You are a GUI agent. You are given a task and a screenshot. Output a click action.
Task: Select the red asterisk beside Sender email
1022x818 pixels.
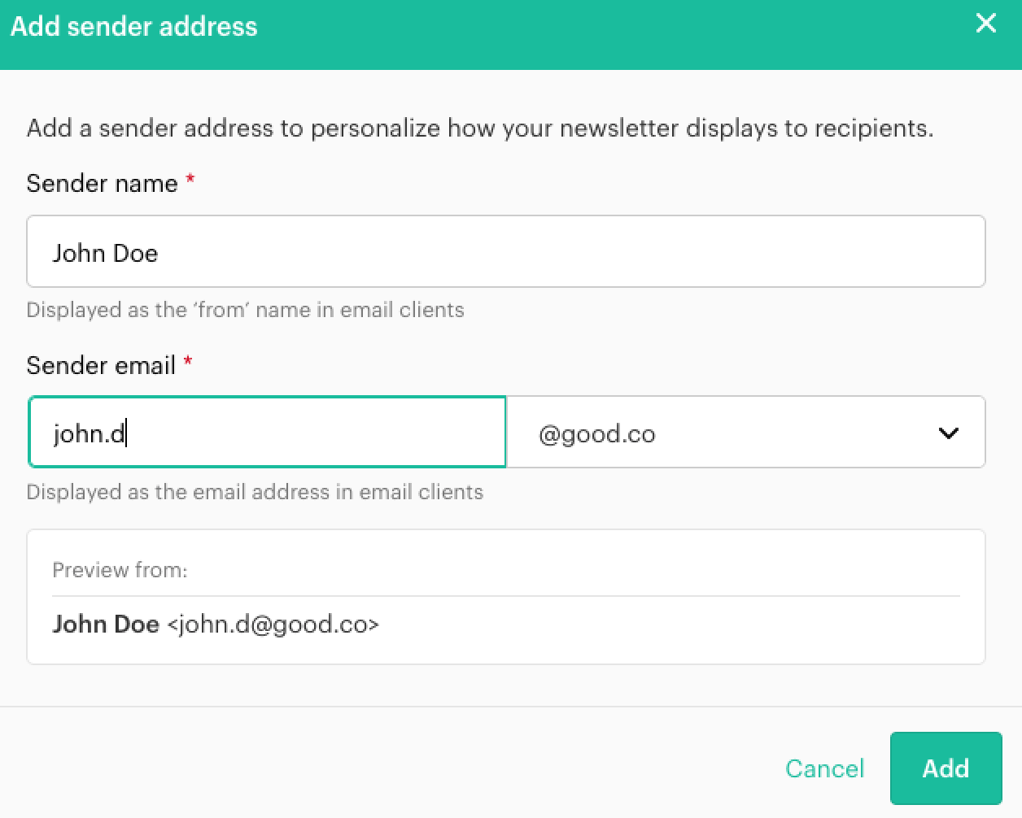pyautogui.click(x=188, y=362)
